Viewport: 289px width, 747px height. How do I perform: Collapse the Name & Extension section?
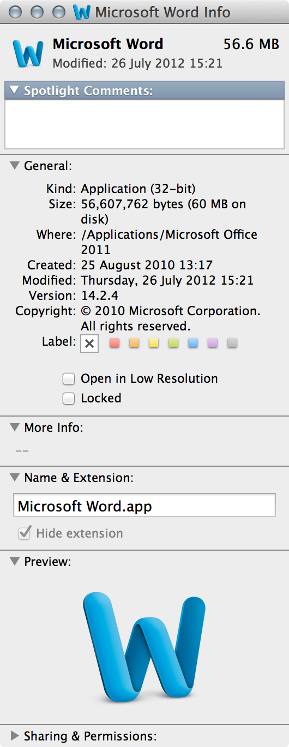(15, 478)
